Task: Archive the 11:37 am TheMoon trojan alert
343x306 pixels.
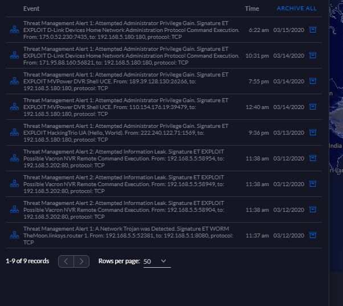Action: click(313, 235)
